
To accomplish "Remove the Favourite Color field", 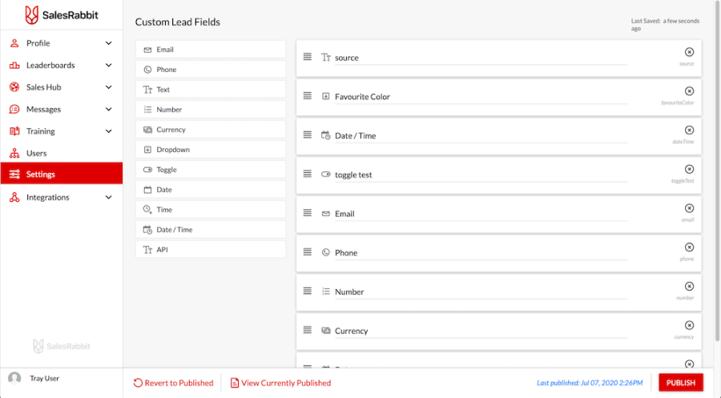I will point(689,91).
